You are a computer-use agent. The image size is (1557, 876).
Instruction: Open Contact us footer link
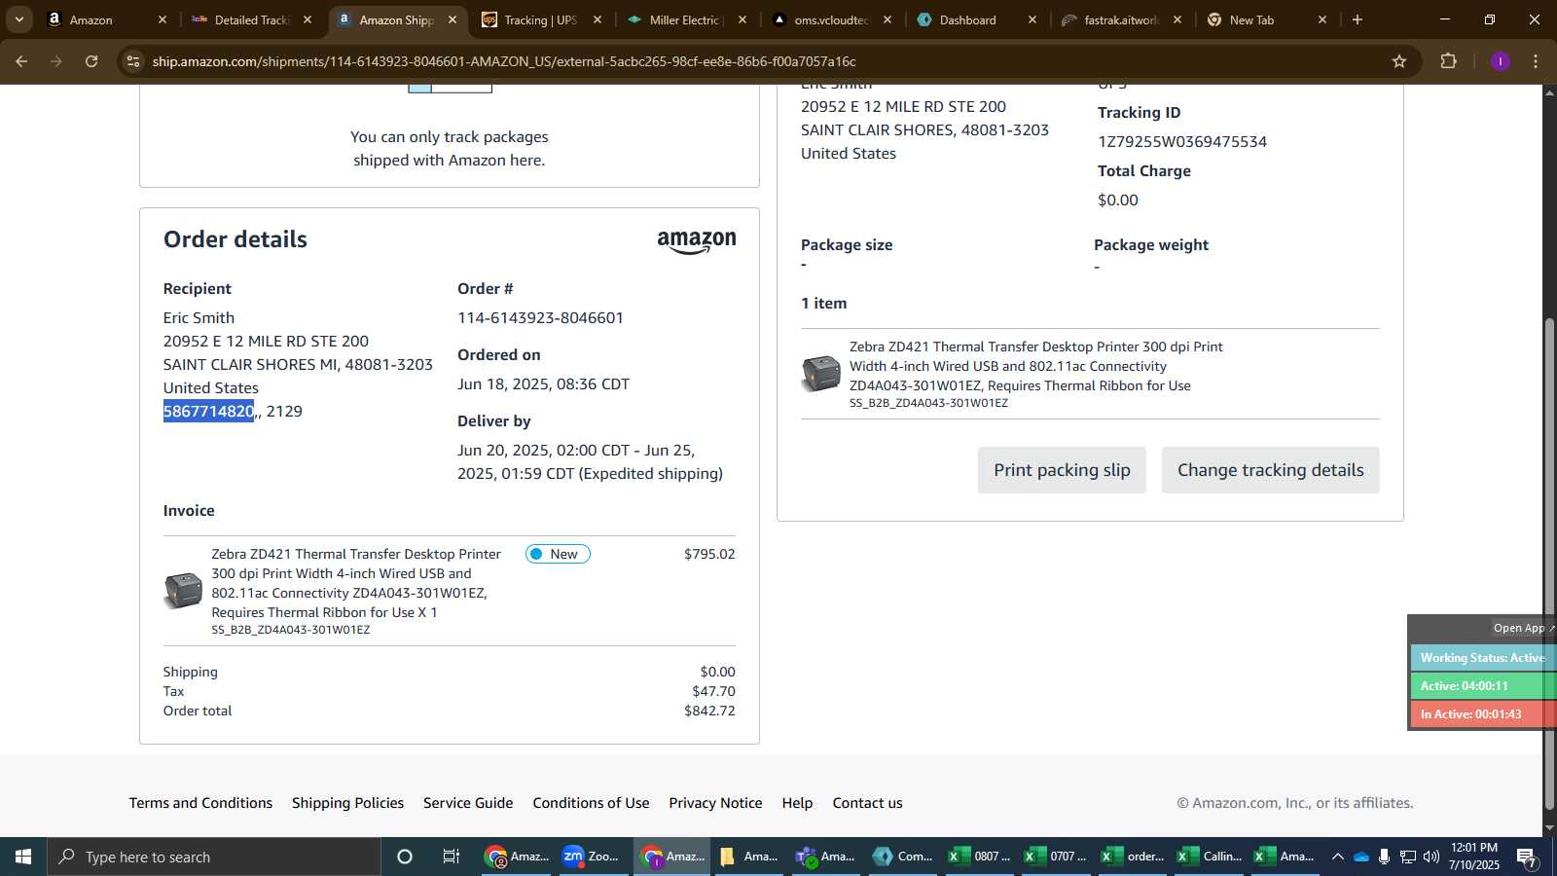[x=867, y=803]
